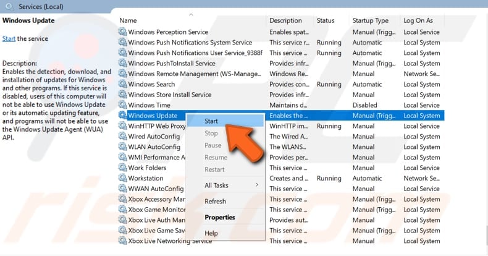Click gear icon for Windows Push Notifications System Service
Image resolution: width=488 pixels, height=256 pixels.
123,42
